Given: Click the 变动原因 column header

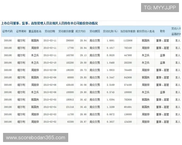Looking at the screenshot, I should pos(95,31).
